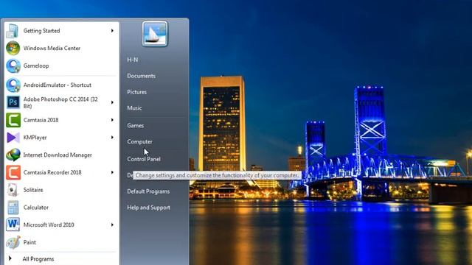Screen dimensions: 472x265
Task: Open the Camtasia 2018 icon
Action: point(13,120)
